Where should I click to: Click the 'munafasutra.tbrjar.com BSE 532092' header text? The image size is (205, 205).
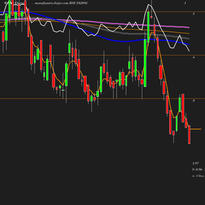(x=61, y=3)
